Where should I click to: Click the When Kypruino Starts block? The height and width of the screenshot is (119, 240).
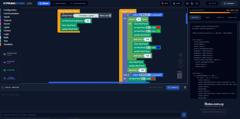click(69, 11)
